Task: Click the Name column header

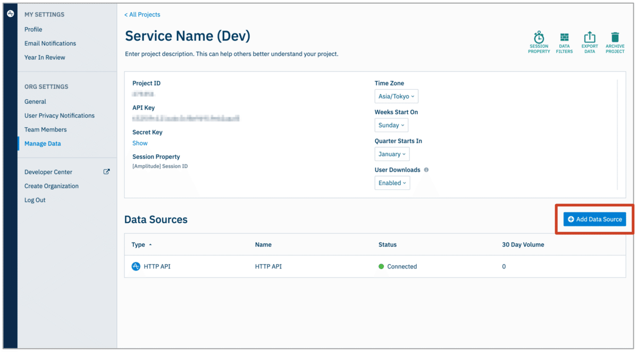Action: [263, 245]
